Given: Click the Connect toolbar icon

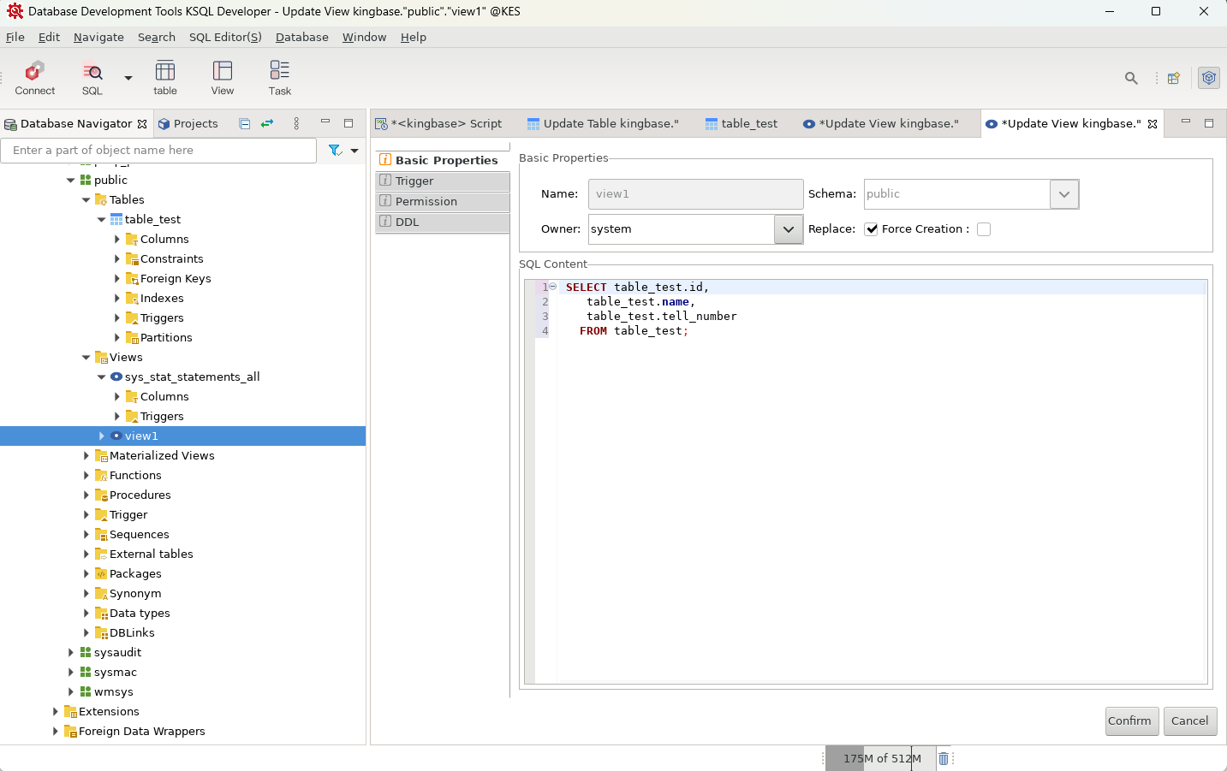Looking at the screenshot, I should 34,78.
